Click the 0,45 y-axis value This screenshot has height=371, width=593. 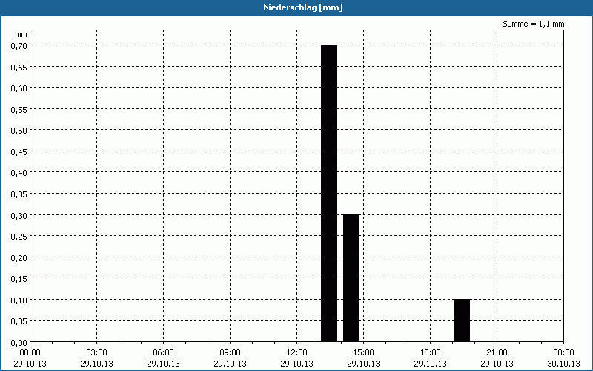[x=19, y=151]
